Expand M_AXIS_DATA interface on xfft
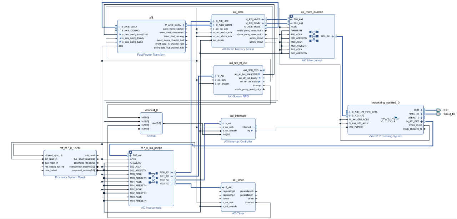 click(x=184, y=25)
